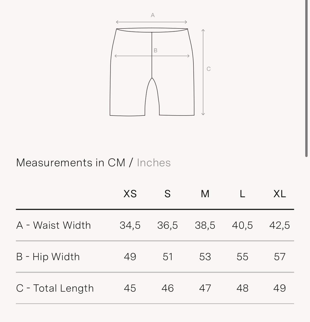The height and width of the screenshot is (322, 310).
Task: Click the B - Hip Width row label
Action: click(x=48, y=257)
